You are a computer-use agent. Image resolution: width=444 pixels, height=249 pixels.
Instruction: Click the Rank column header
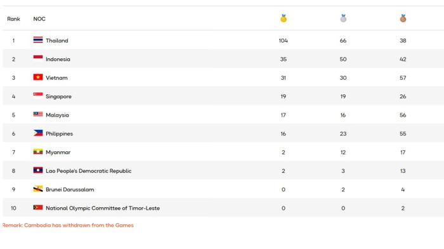tap(13, 19)
